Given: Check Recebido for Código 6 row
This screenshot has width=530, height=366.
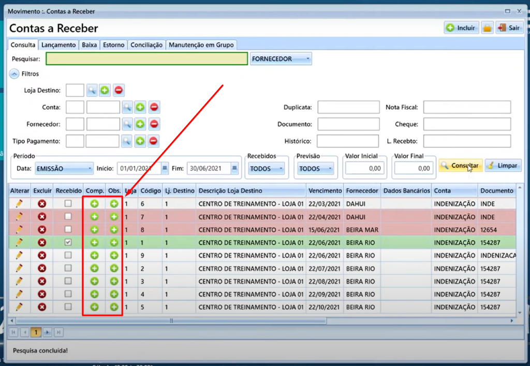Looking at the screenshot, I should (68, 203).
